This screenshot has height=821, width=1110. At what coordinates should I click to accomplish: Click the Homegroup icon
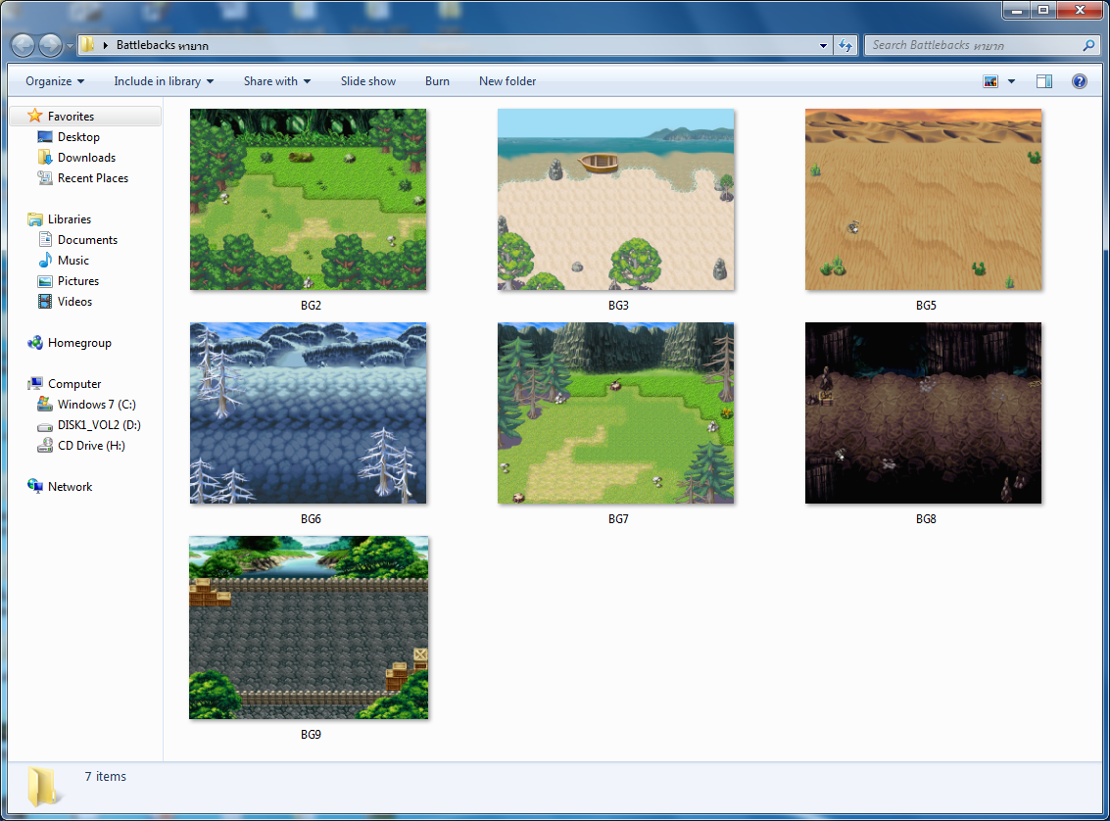point(34,343)
